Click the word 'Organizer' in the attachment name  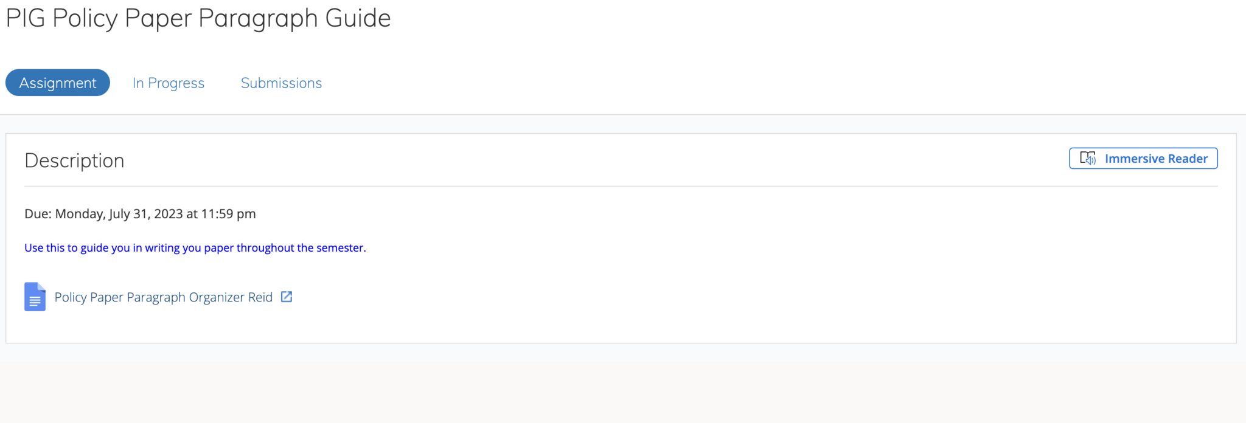pyautogui.click(x=216, y=297)
